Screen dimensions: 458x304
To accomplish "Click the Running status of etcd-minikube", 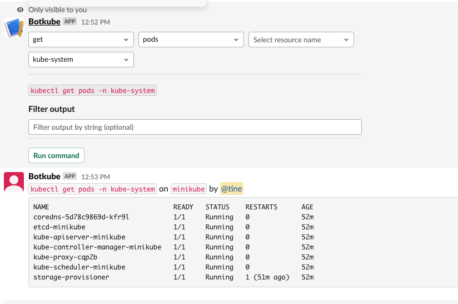I will pos(220,227).
